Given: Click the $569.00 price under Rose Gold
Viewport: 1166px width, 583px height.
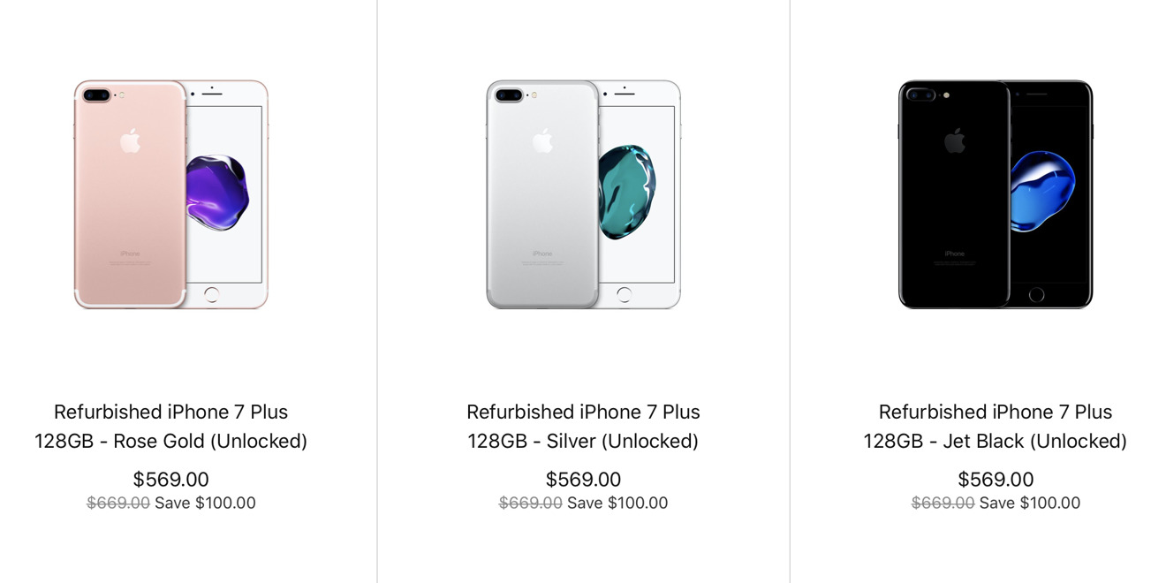Looking at the screenshot, I should (170, 480).
